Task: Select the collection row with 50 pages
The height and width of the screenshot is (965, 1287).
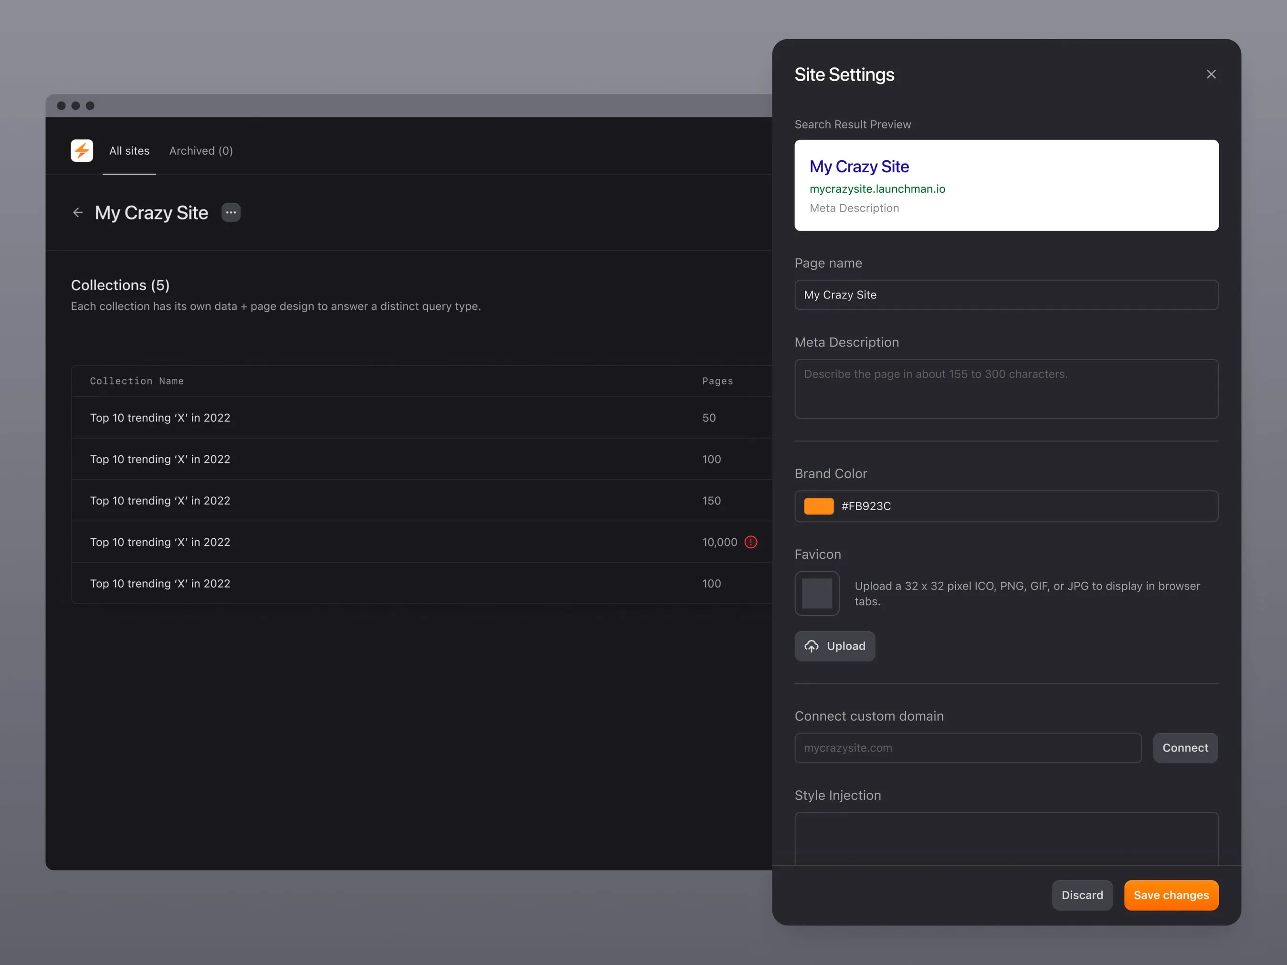Action: pos(422,418)
